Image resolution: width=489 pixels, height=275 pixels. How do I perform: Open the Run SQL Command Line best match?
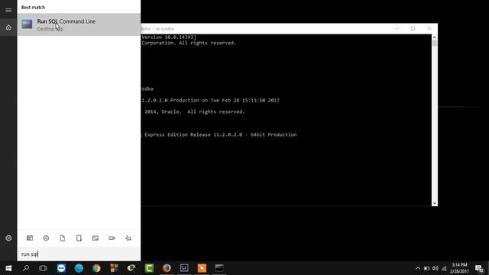pos(79,24)
